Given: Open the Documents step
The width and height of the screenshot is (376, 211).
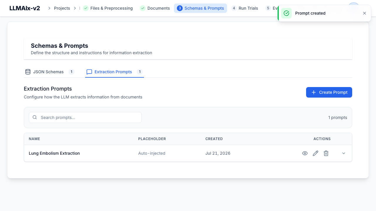Looking at the screenshot, I should [x=155, y=8].
